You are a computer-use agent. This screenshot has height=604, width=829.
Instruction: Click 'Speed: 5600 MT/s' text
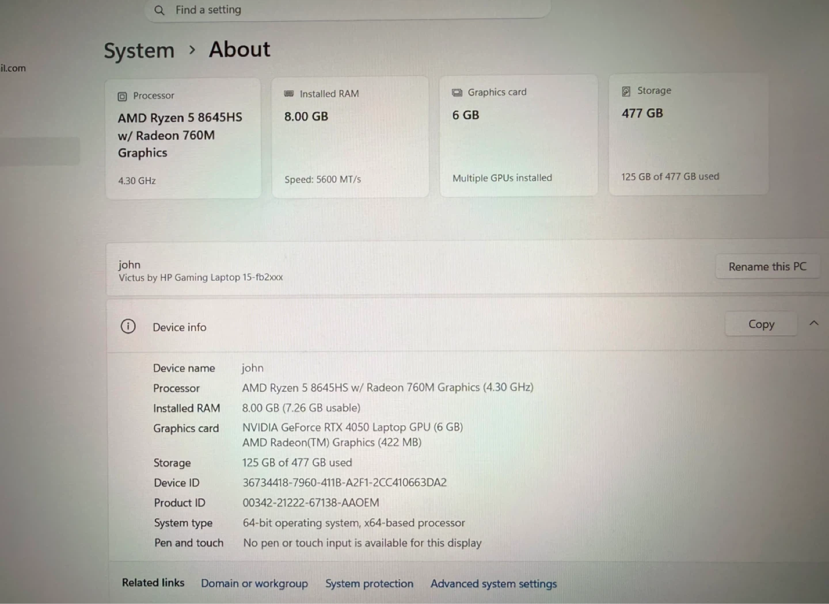click(322, 179)
